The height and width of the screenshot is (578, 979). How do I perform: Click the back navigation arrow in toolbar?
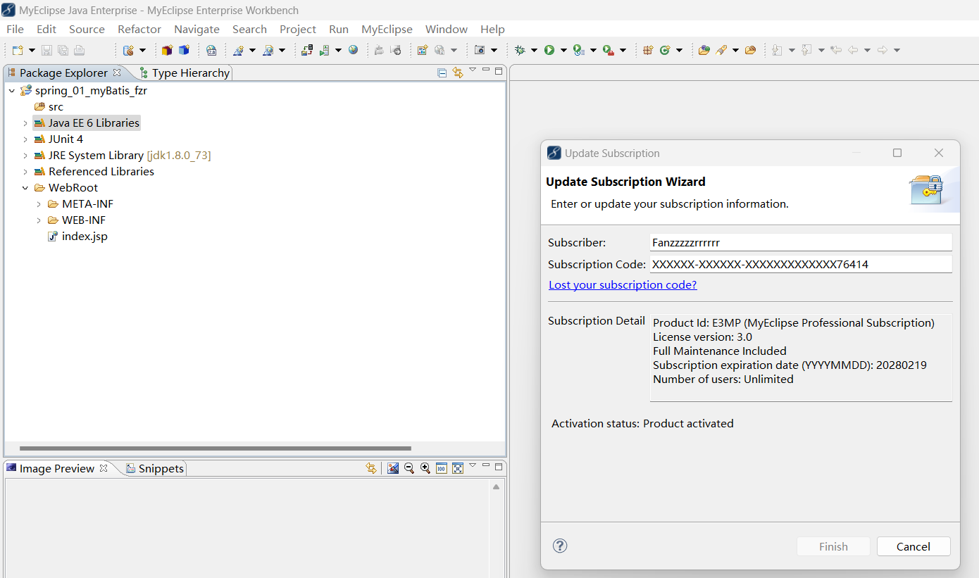853,50
